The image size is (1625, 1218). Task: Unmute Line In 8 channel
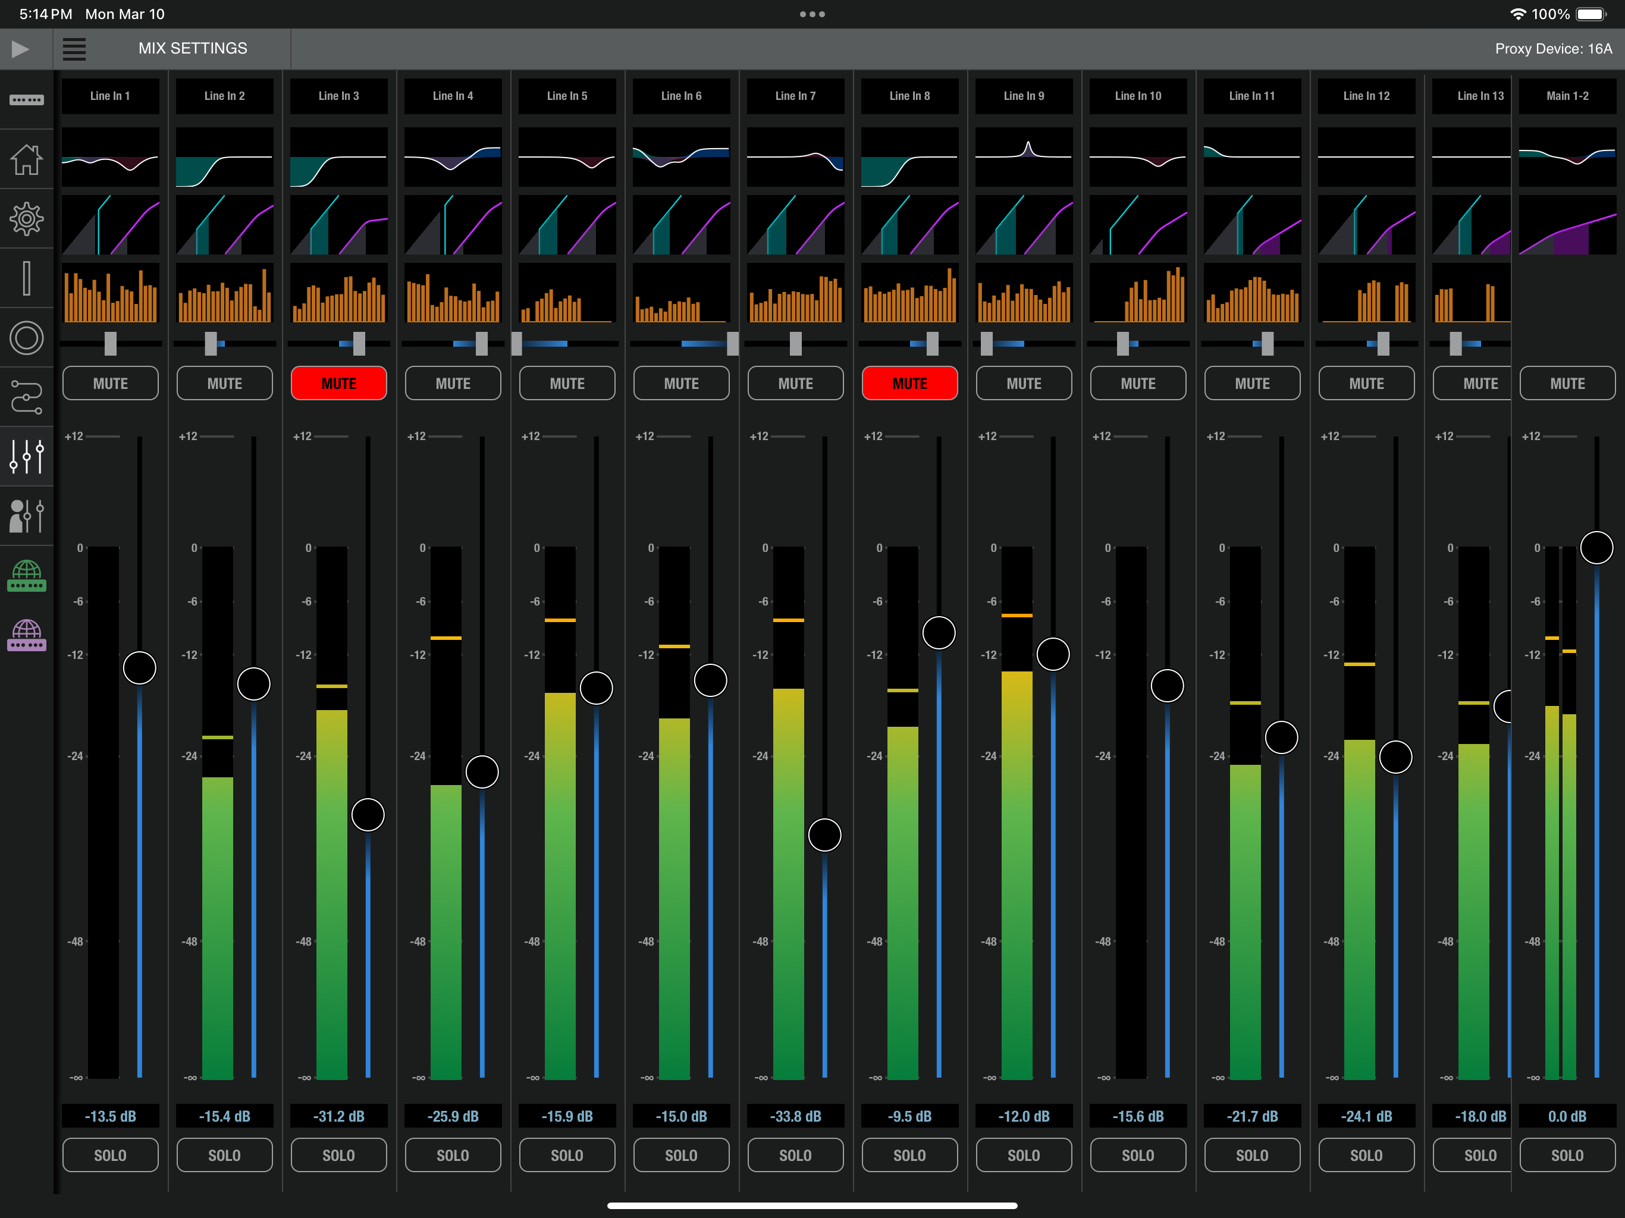pos(909,384)
